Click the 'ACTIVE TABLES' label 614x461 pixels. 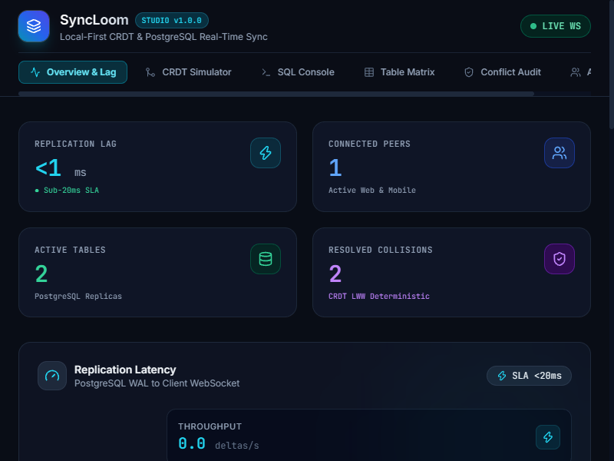coord(70,250)
